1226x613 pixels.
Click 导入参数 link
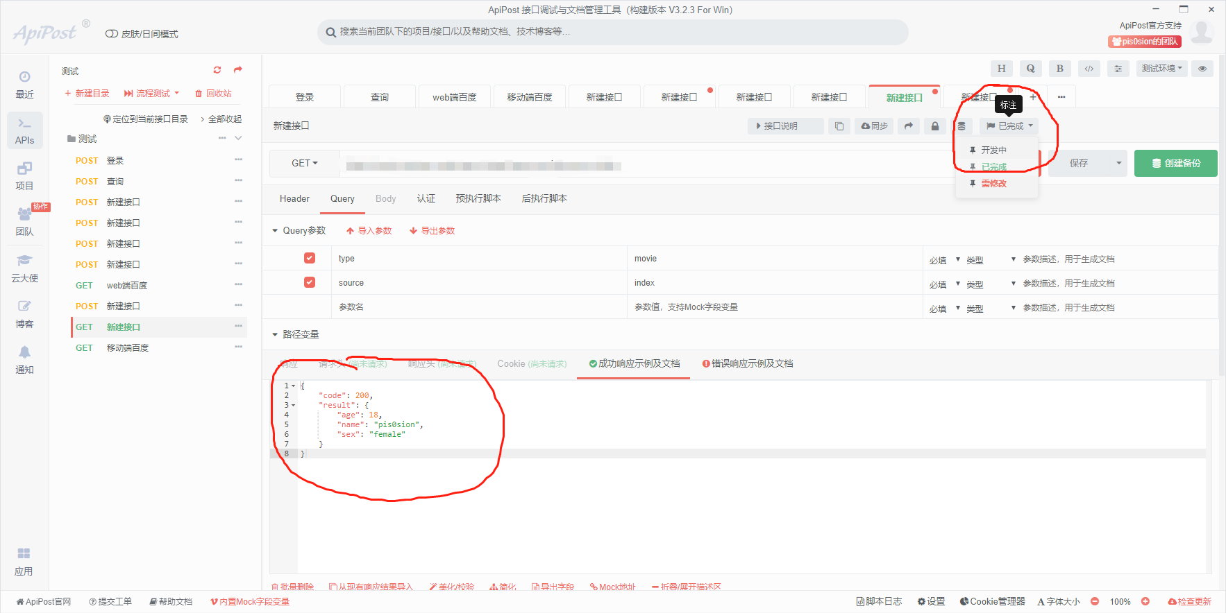[369, 231]
